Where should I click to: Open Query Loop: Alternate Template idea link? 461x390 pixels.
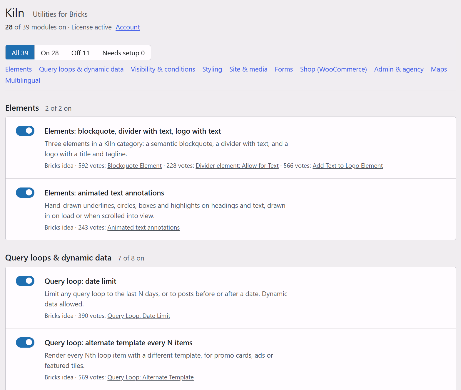pyautogui.click(x=151, y=377)
